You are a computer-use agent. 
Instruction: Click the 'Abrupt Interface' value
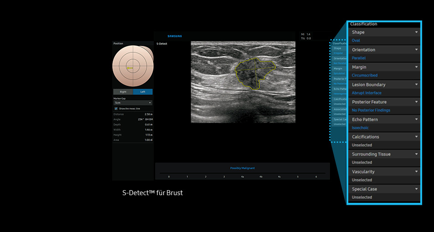click(x=367, y=93)
